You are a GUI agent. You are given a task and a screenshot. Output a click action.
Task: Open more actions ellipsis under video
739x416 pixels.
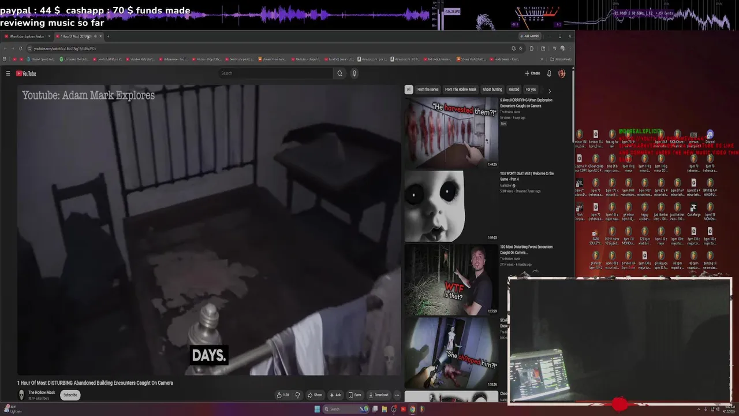(x=397, y=395)
